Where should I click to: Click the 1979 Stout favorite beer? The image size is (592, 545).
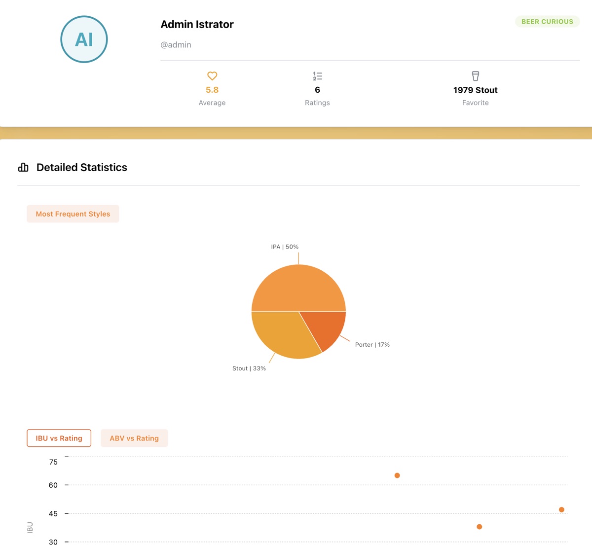[476, 90]
